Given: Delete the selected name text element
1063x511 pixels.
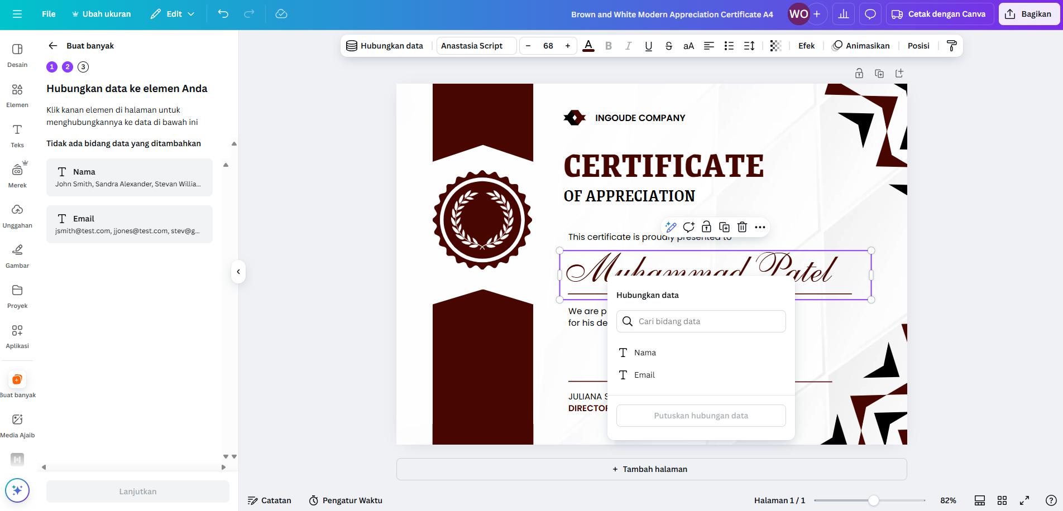Looking at the screenshot, I should [742, 227].
